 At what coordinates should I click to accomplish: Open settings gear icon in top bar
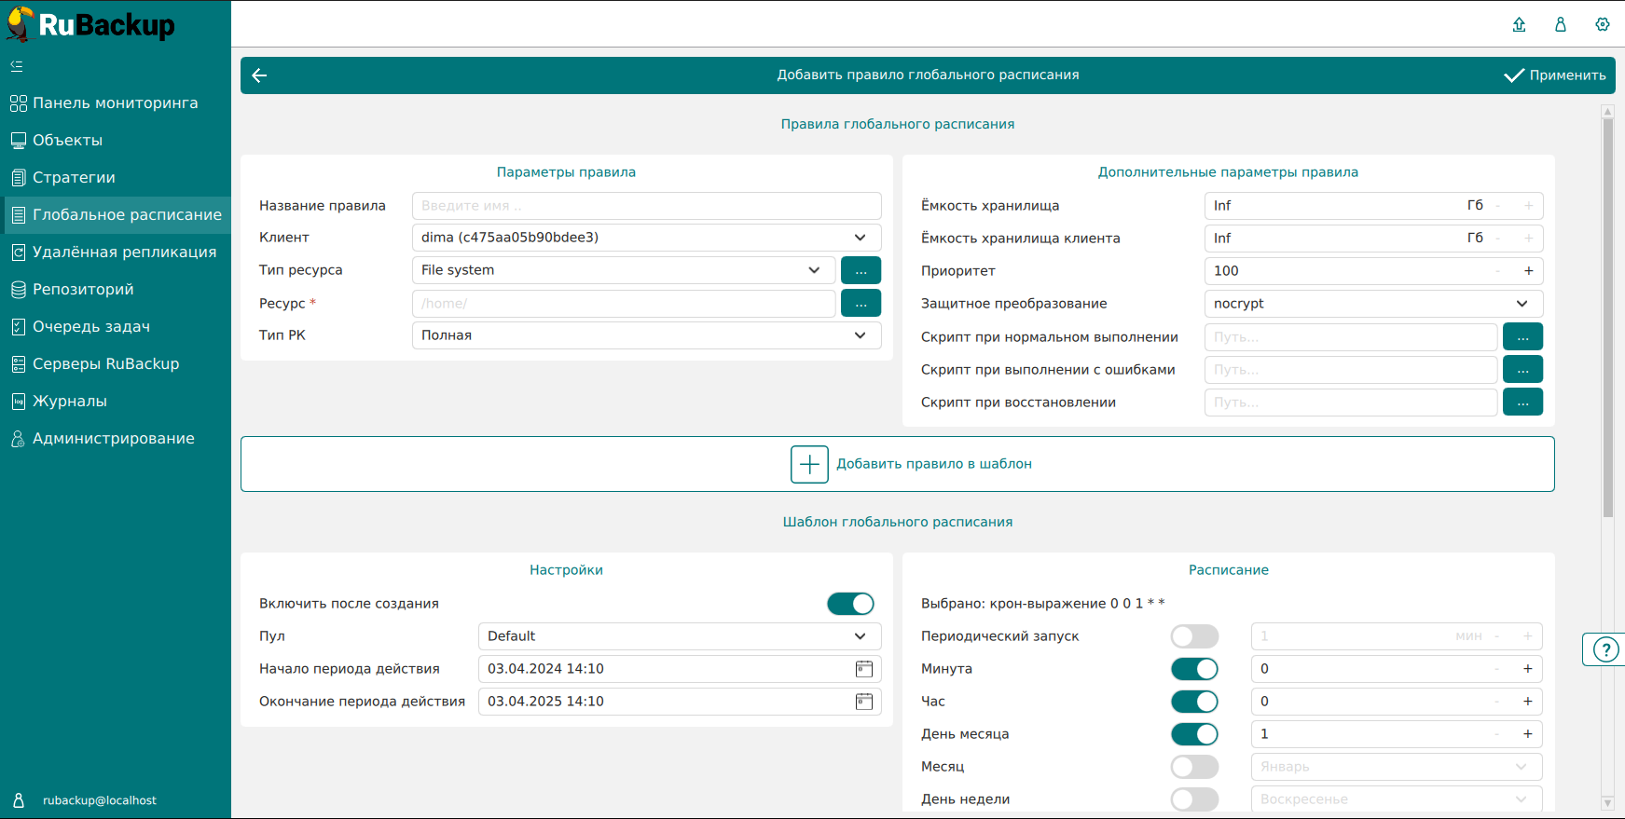(x=1603, y=24)
